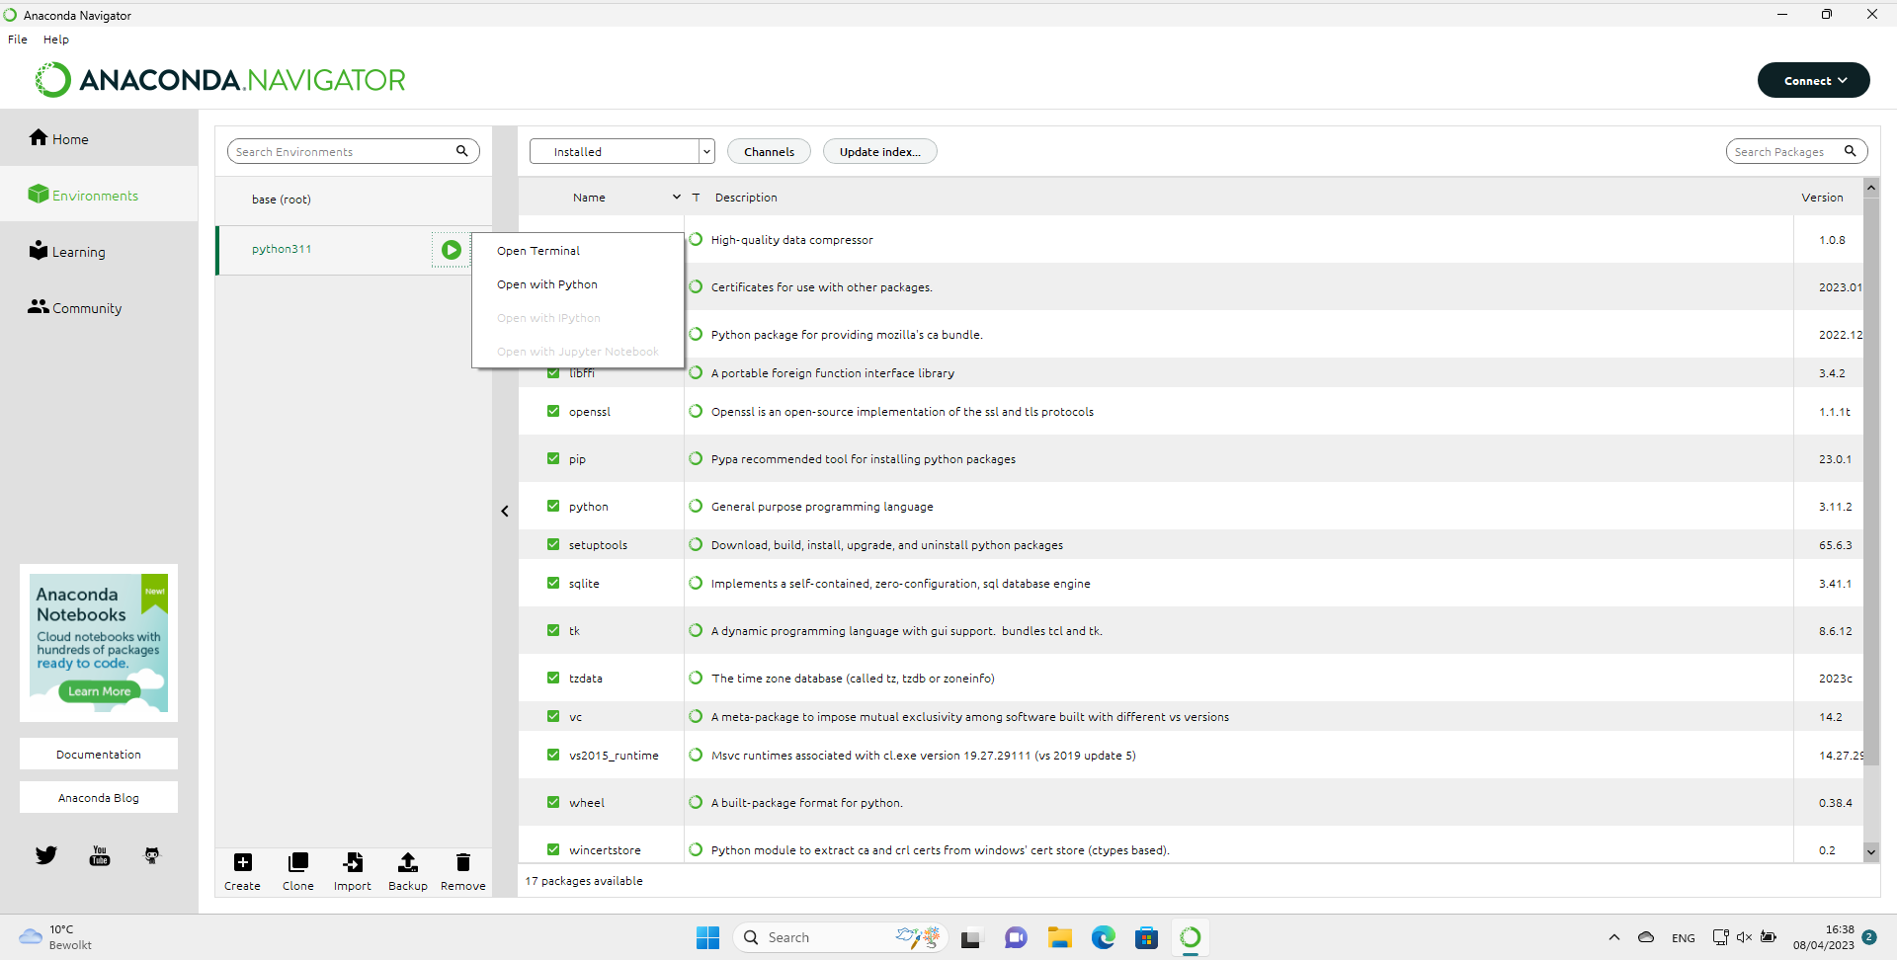Viewport: 1897px width, 960px height.
Task: Click the Import environment icon
Action: tap(353, 862)
